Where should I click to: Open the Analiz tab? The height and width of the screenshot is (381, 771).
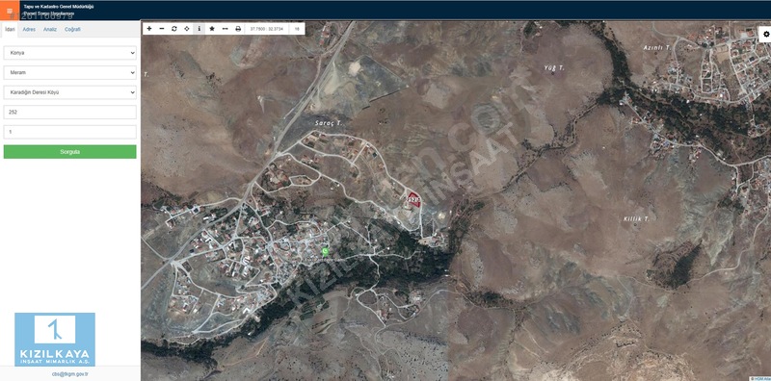point(50,30)
